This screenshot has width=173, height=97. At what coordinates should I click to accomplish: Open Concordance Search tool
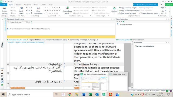tap(67, 11)
